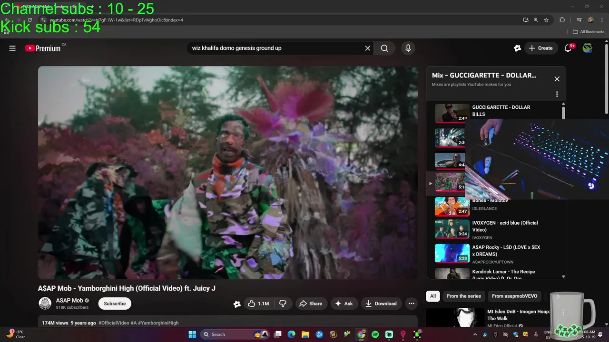Open the All Bookmarks folder
Screen dimensions: 609x342
pos(589,32)
